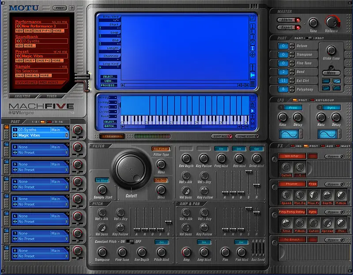Toggle the Zone Edit switch
Screen dimensions: 353x275
[x=247, y=136]
